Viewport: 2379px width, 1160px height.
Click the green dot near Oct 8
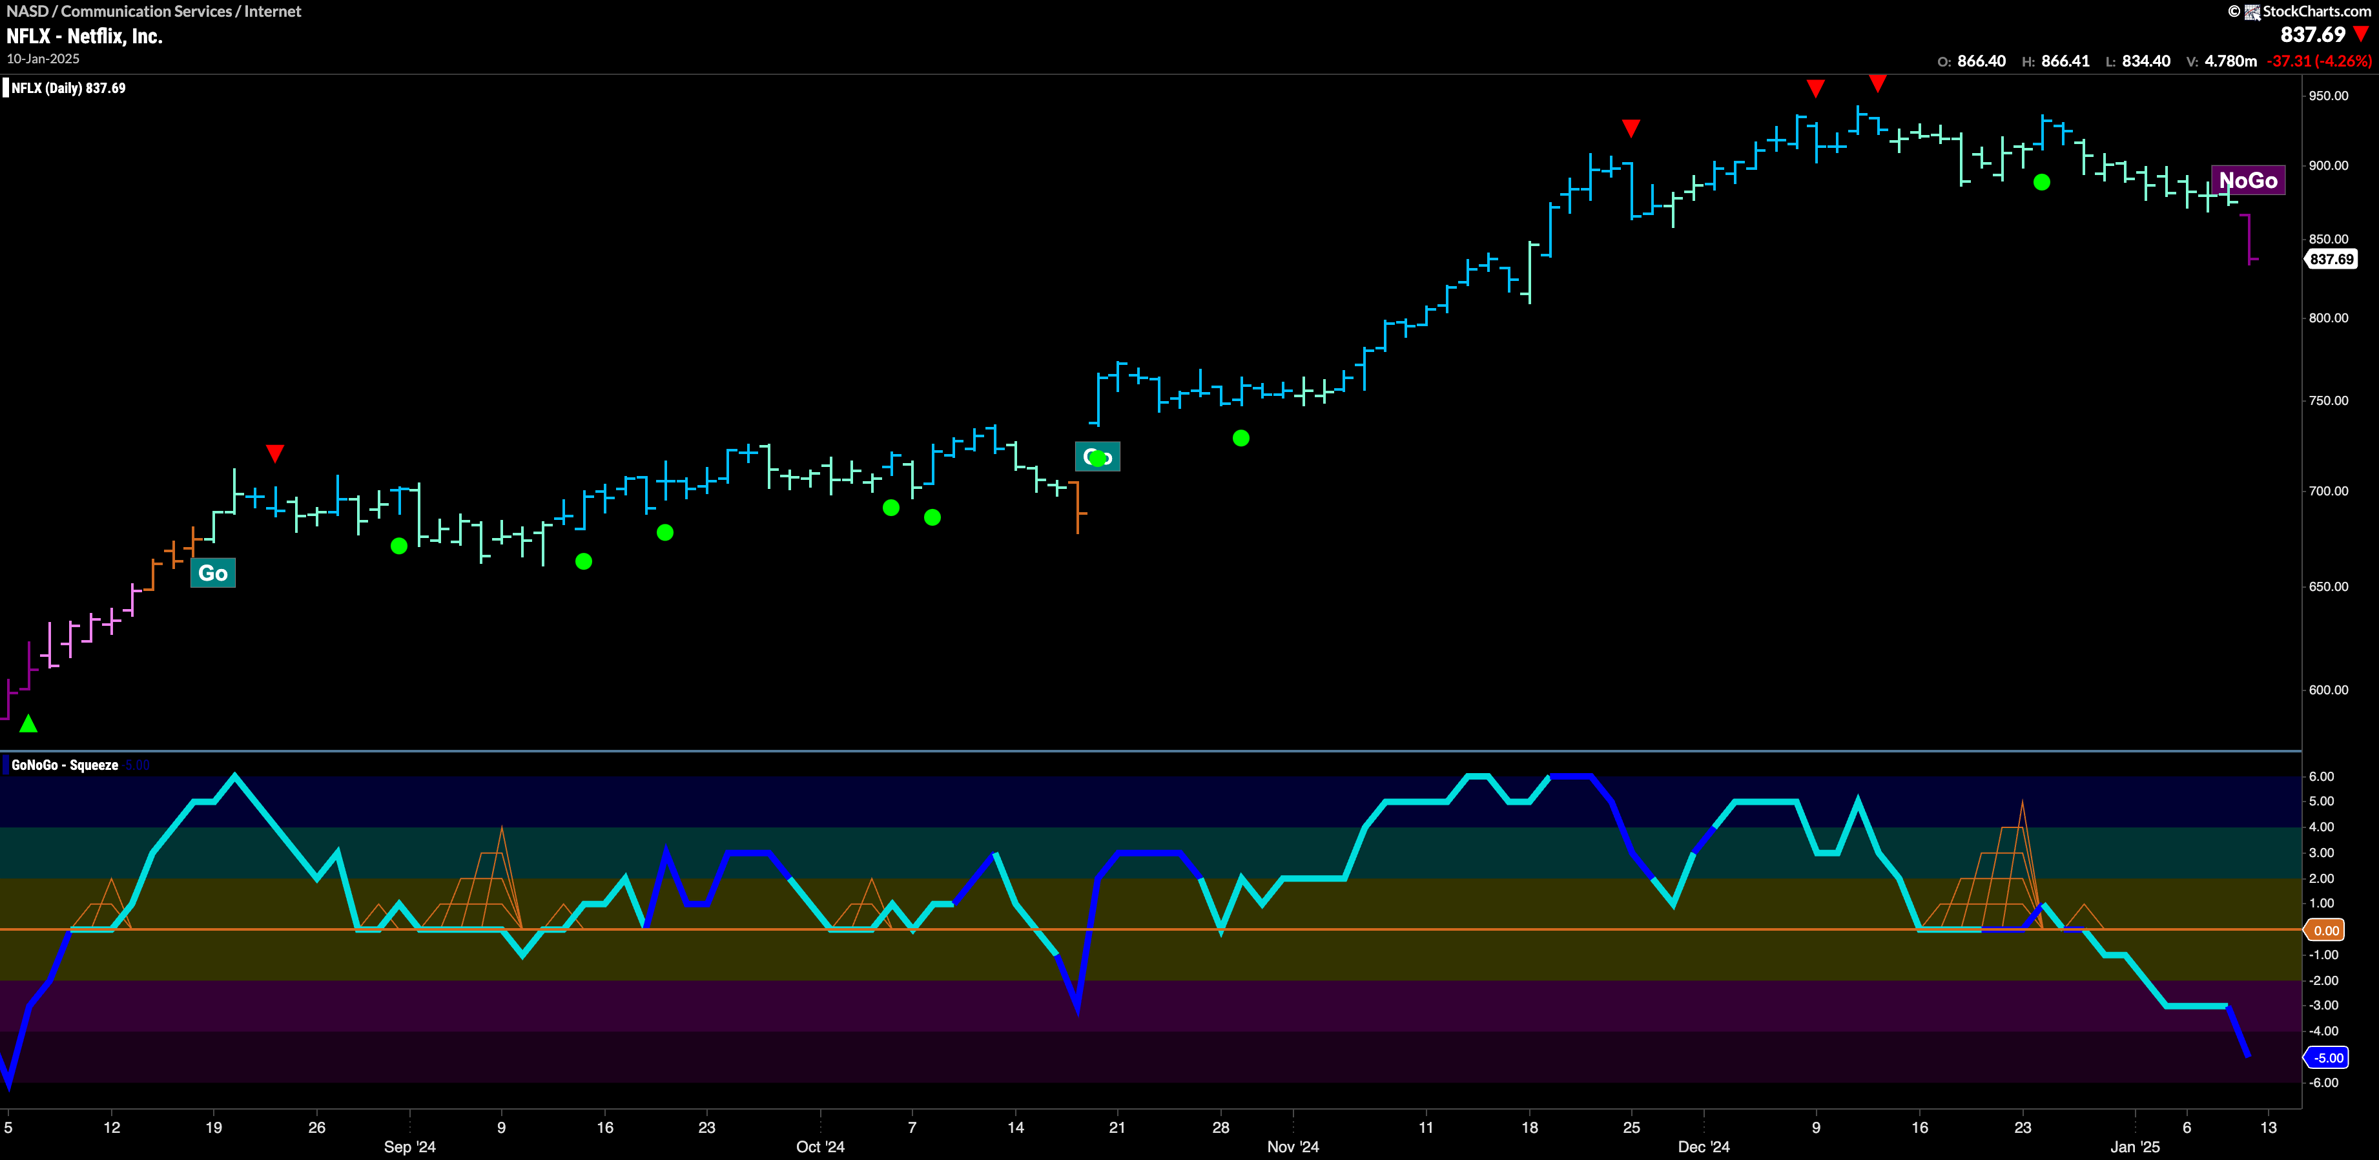(932, 517)
